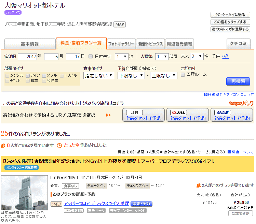Open the nights (泊) dropdown

[121, 57]
